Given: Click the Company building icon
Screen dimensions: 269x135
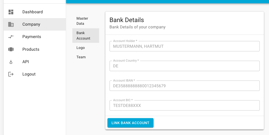Looking at the screenshot, I should click(x=11, y=24).
